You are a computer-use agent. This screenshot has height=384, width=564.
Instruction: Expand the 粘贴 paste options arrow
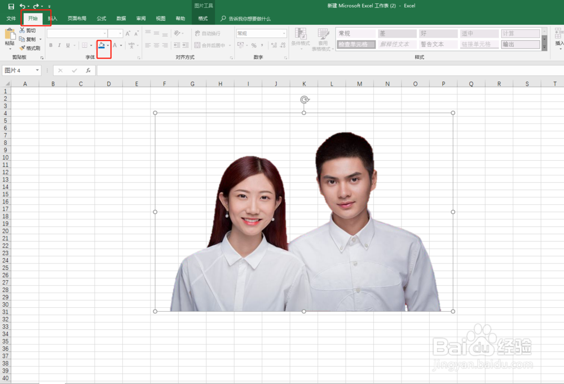click(x=10, y=48)
